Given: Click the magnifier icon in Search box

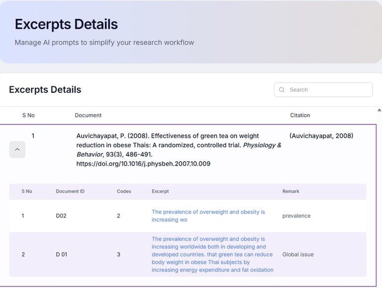Looking at the screenshot, I should point(282,90).
